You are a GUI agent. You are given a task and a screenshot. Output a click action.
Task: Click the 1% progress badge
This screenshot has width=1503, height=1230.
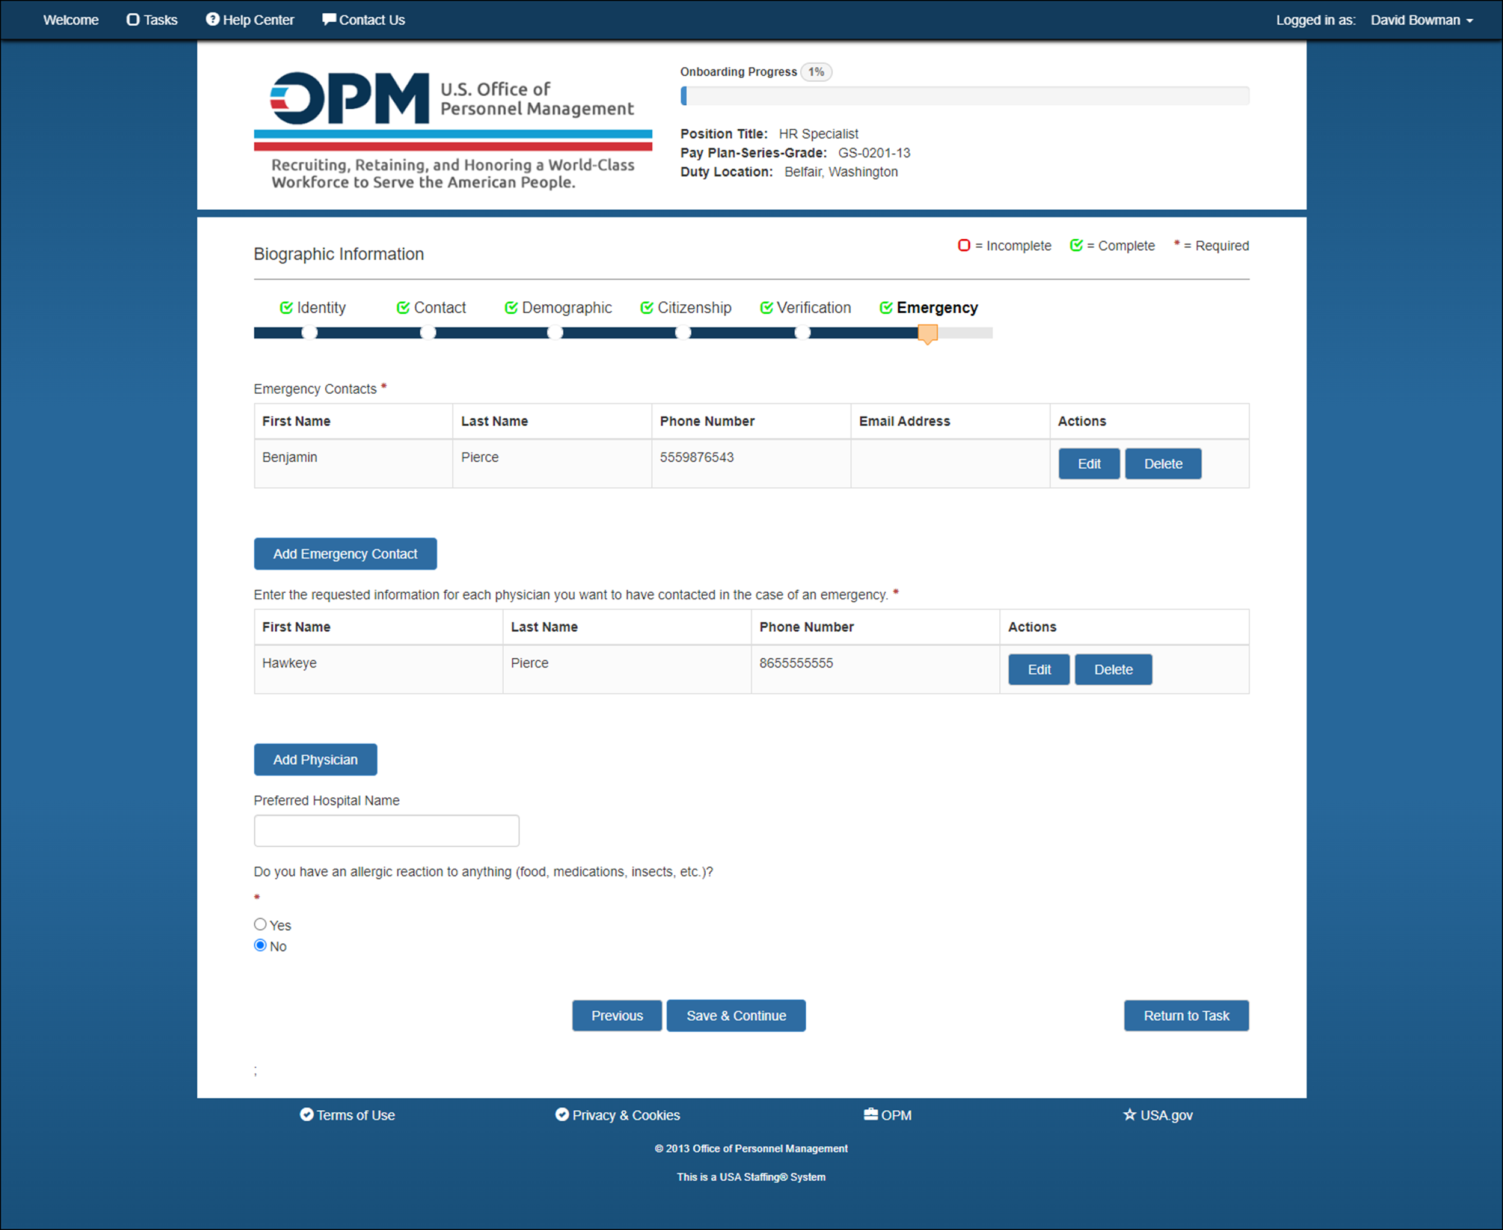coord(816,72)
